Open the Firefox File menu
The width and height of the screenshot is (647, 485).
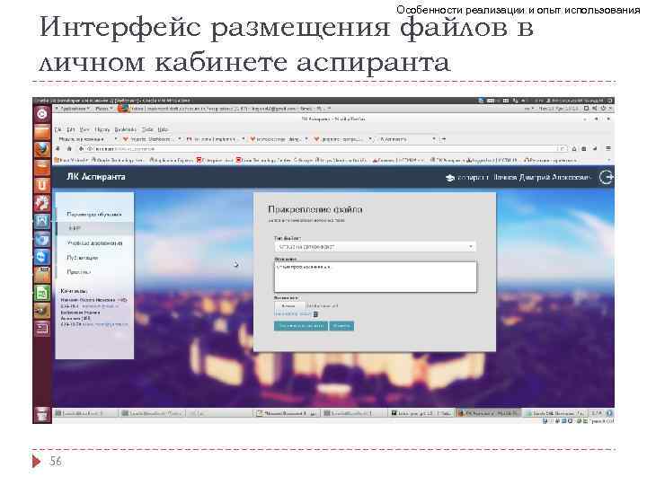pyautogui.click(x=58, y=129)
